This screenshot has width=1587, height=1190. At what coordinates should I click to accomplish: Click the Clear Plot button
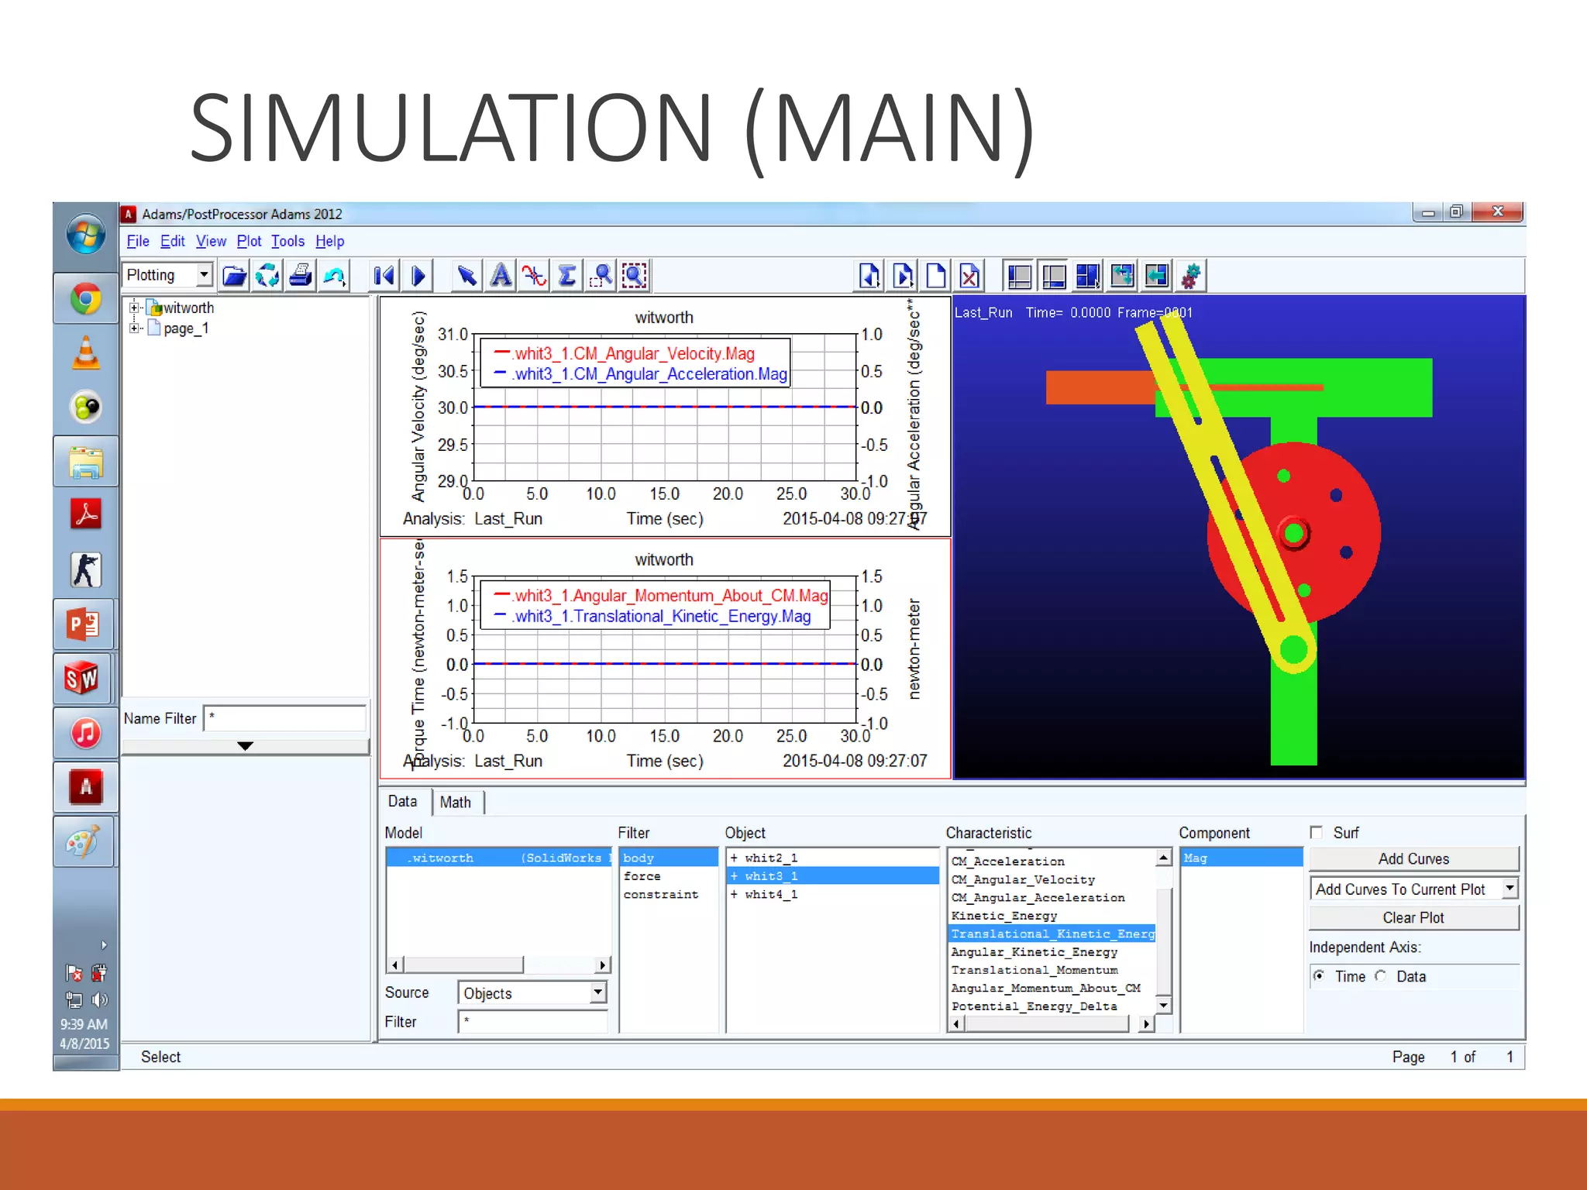click(x=1413, y=917)
